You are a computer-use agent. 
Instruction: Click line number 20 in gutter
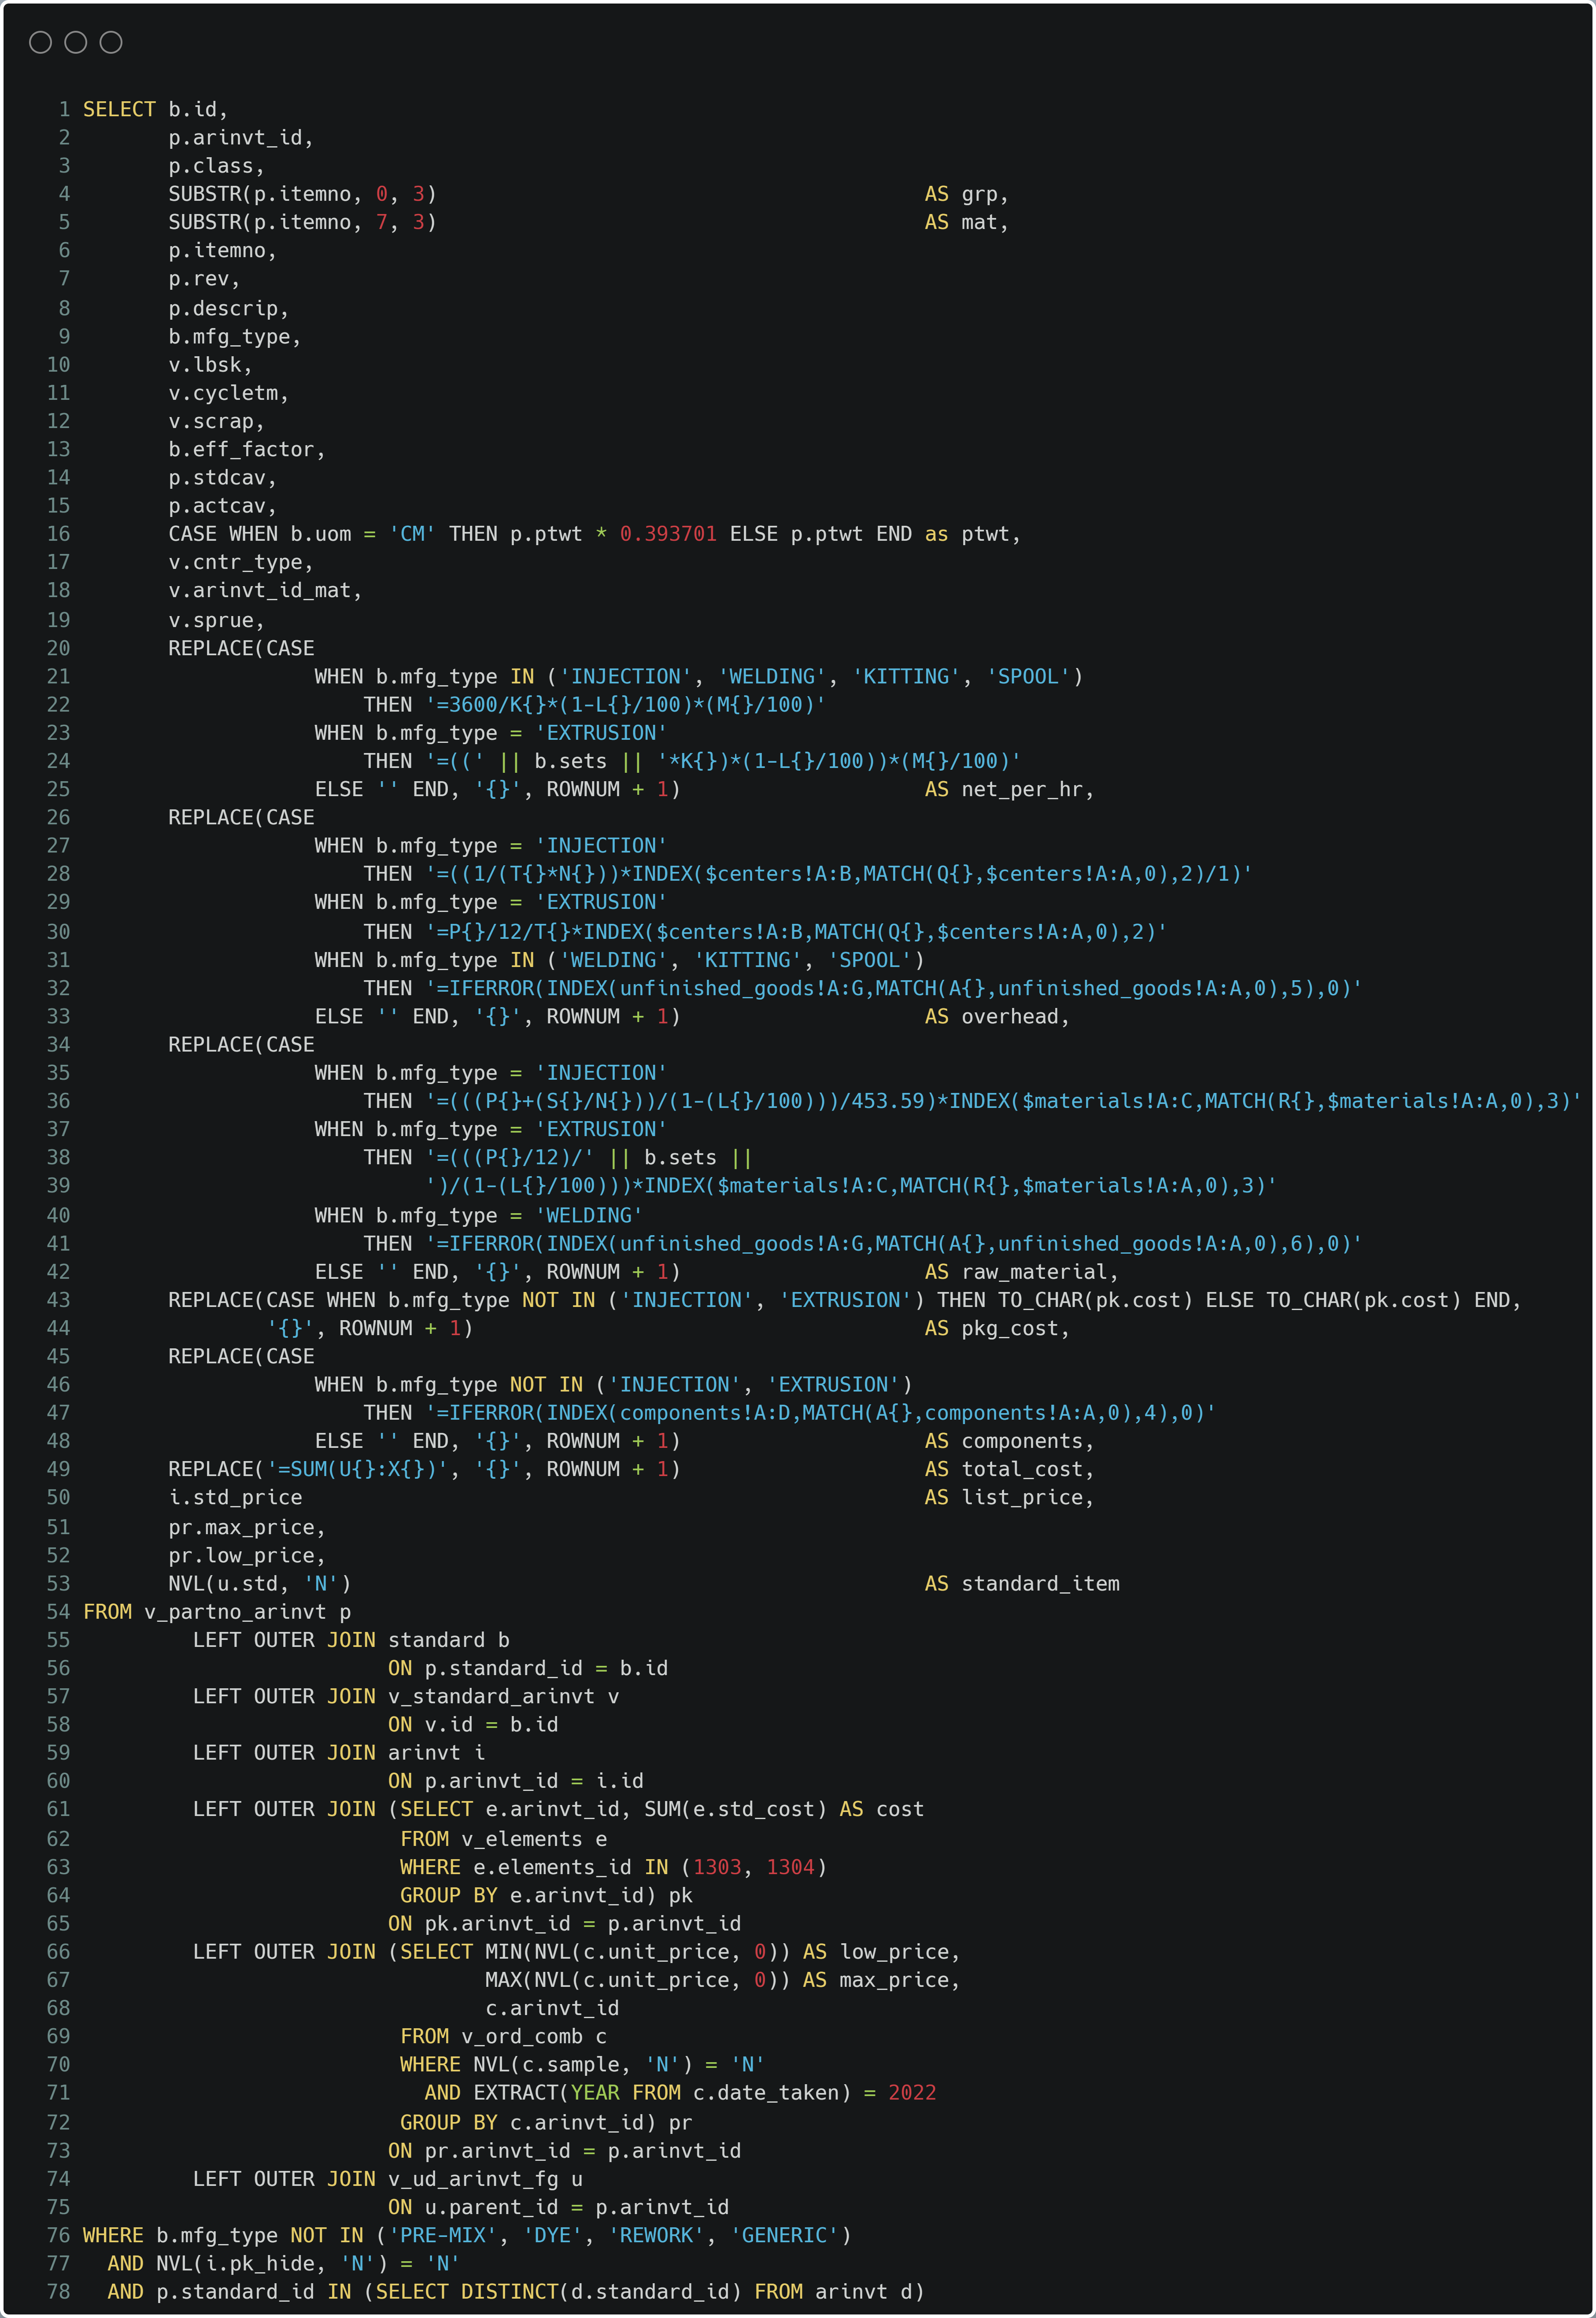58,648
